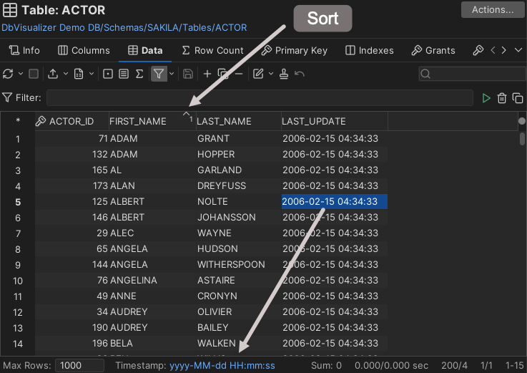The width and height of the screenshot is (527, 373).
Task: Run the filter with green play icon
Action: (x=486, y=98)
